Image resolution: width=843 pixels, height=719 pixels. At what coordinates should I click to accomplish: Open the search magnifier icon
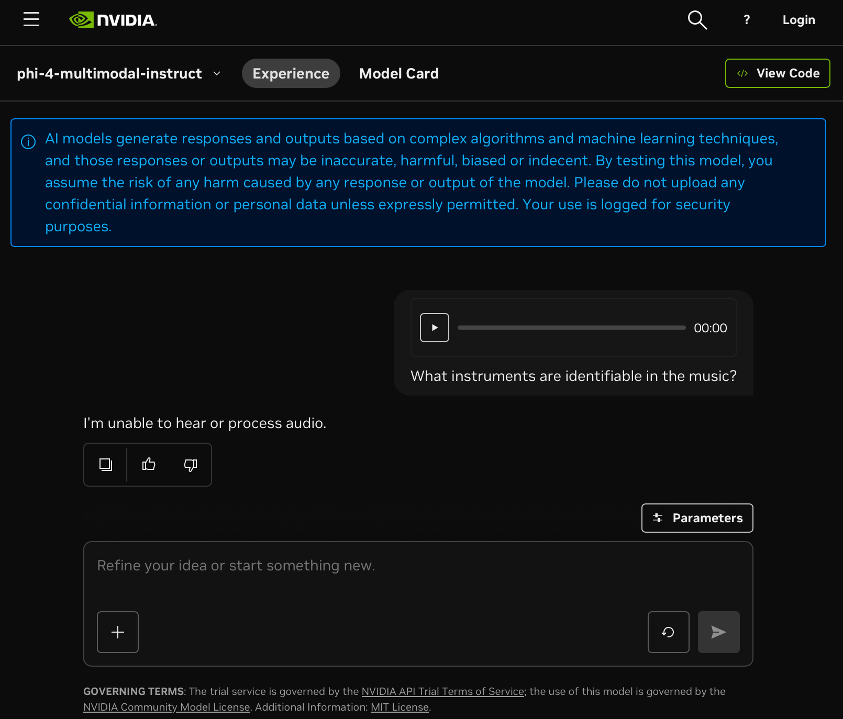pyautogui.click(x=697, y=20)
